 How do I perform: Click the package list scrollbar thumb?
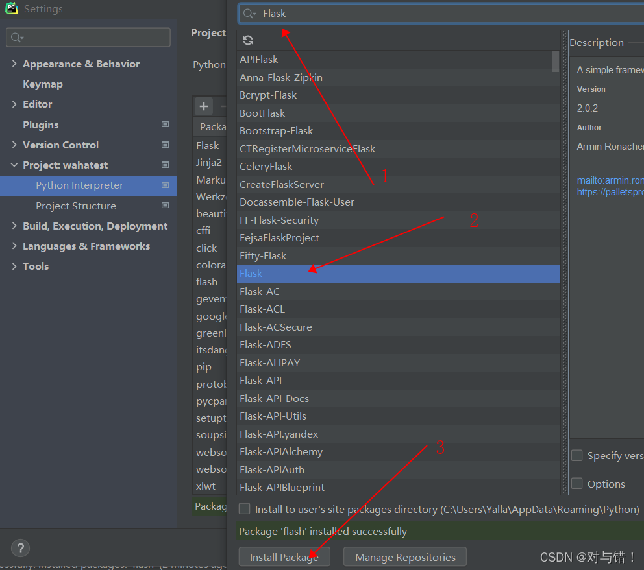click(555, 62)
